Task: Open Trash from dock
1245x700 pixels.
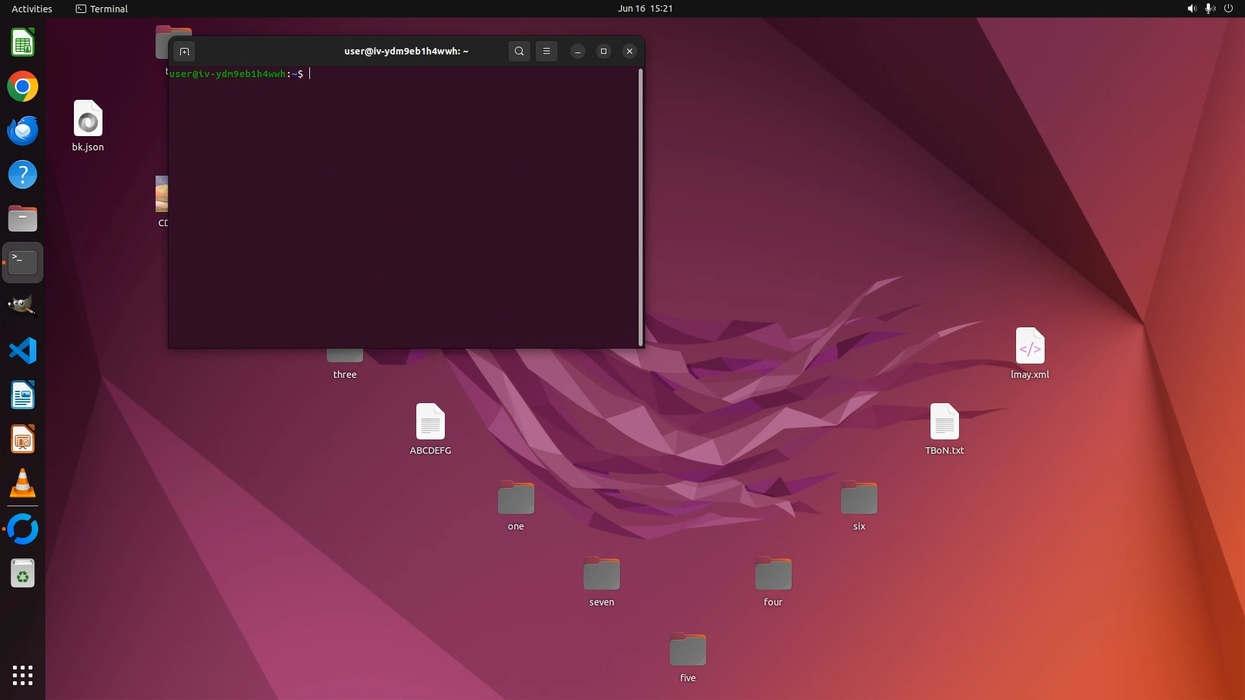Action: (23, 574)
